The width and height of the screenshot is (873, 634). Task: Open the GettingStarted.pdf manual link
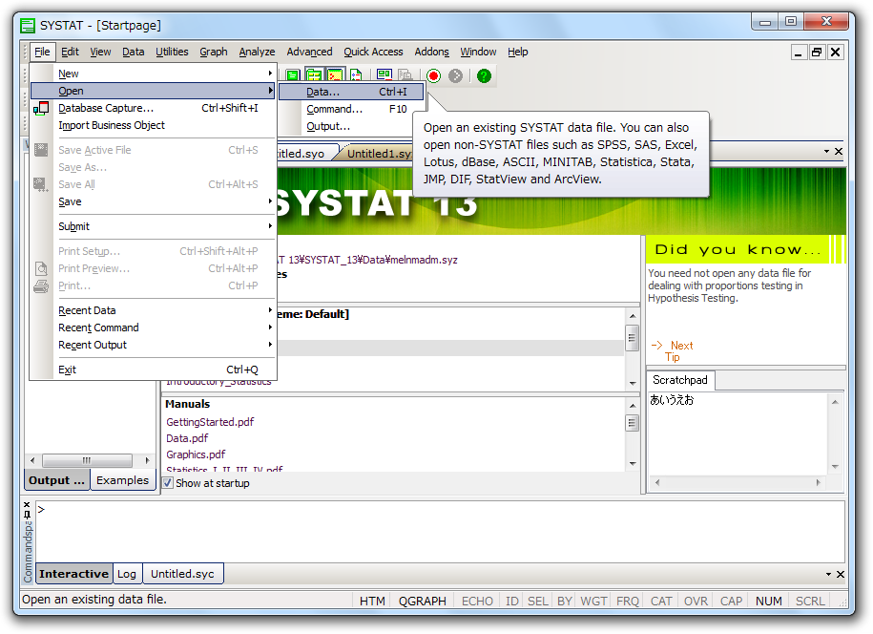210,422
